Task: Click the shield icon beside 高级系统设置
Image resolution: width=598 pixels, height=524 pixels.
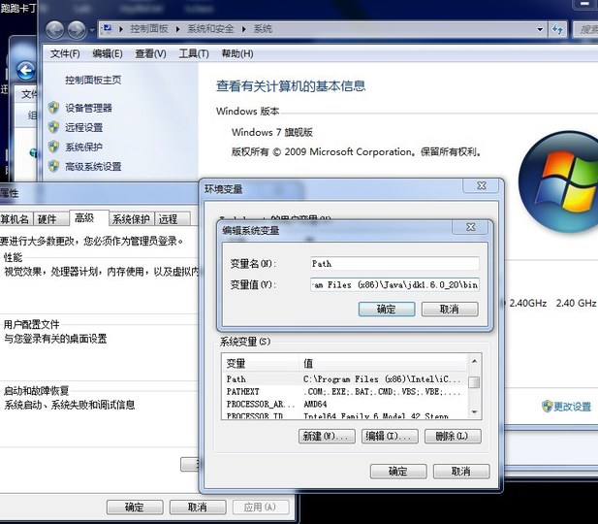Action: [53, 166]
